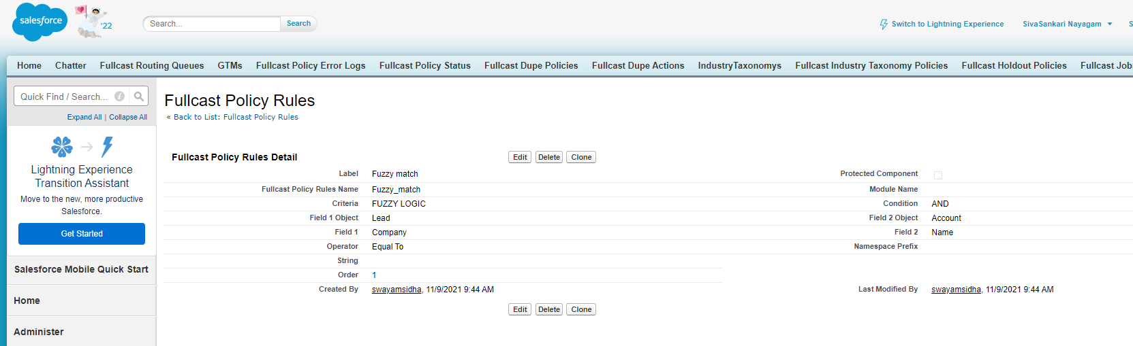Open Fullcast Routing Queues tab
Screen dimensions: 1133x346
[x=152, y=66]
